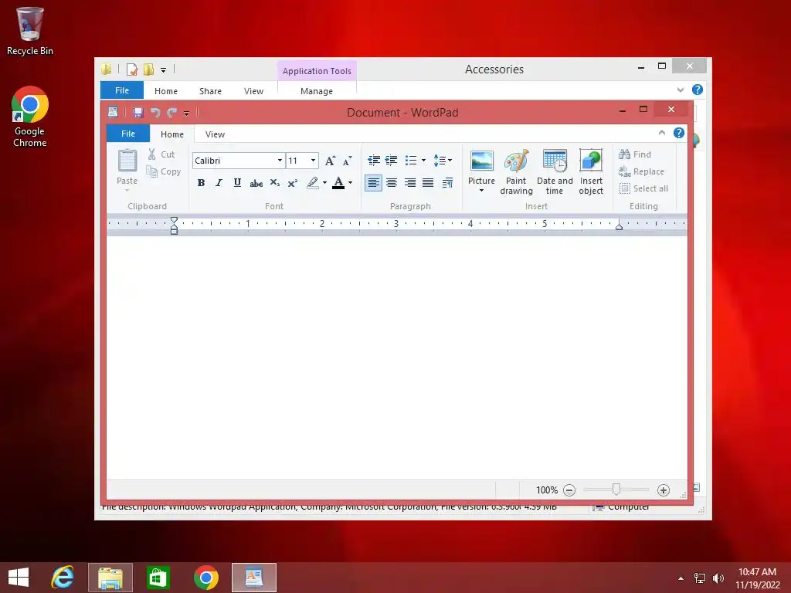
Task: Open WordPad Help question mark
Action: click(x=679, y=133)
